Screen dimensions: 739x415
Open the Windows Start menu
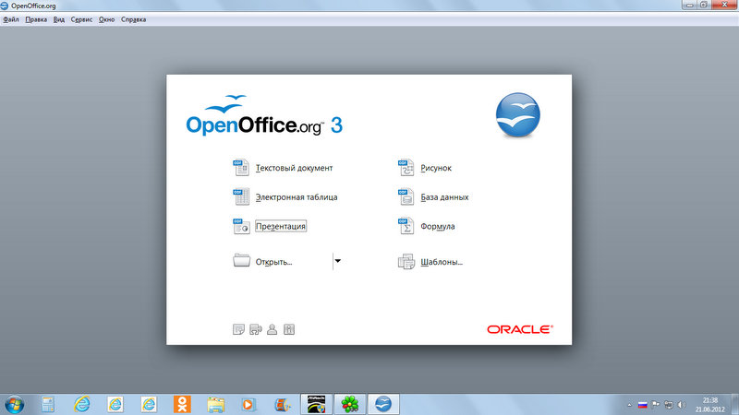click(x=14, y=405)
